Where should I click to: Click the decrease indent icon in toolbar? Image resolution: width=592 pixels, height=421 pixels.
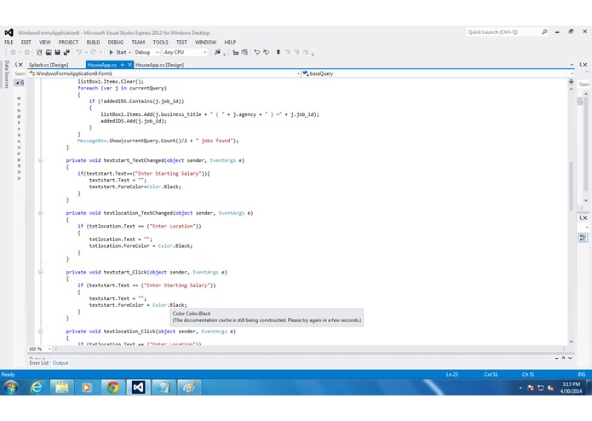pyautogui.click(x=236, y=53)
